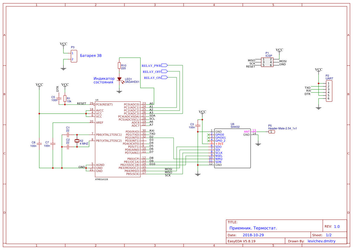
Task: Select the P5 single-pin header symbol
Action: pos(271,131)
